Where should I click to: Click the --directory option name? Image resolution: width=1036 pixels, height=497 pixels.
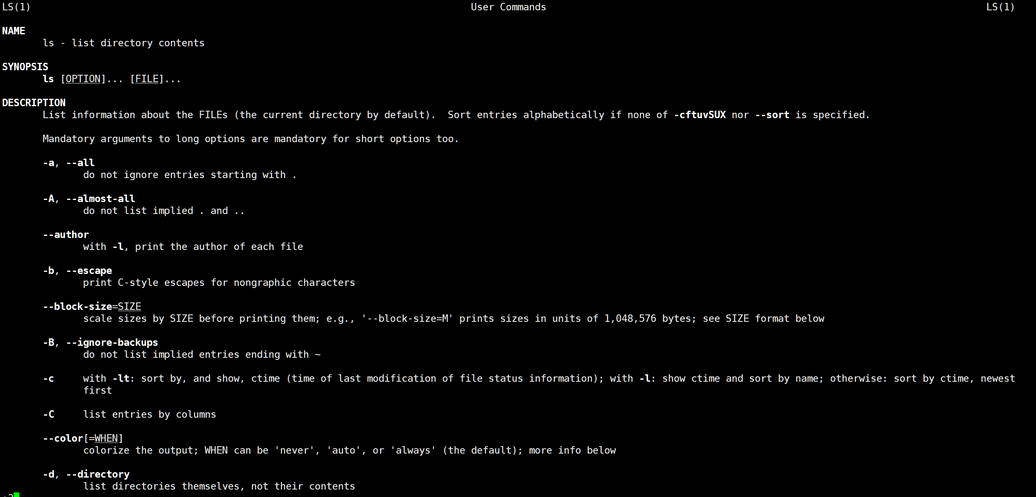98,474
